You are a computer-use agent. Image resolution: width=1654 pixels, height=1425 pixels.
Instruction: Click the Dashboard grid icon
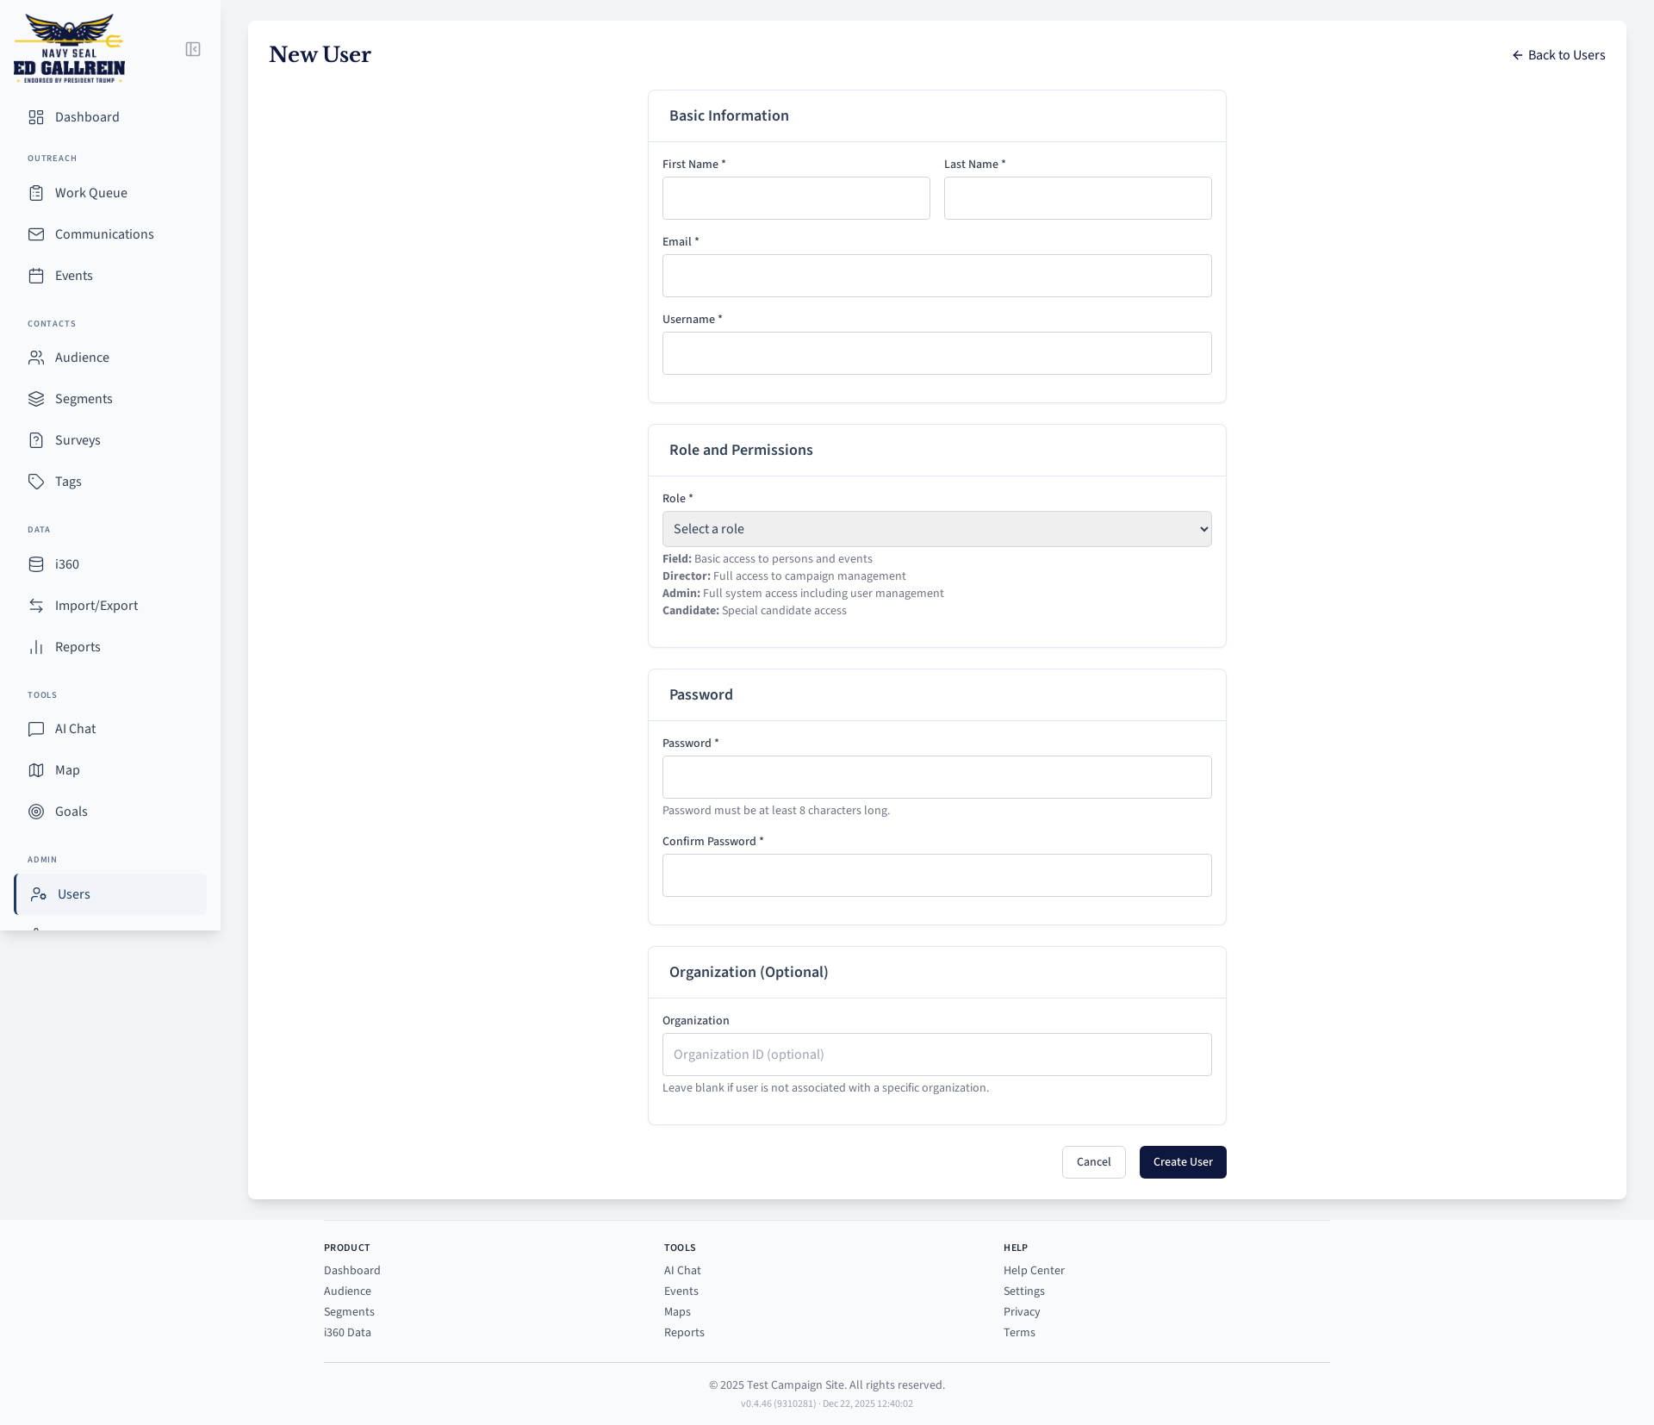(x=36, y=117)
